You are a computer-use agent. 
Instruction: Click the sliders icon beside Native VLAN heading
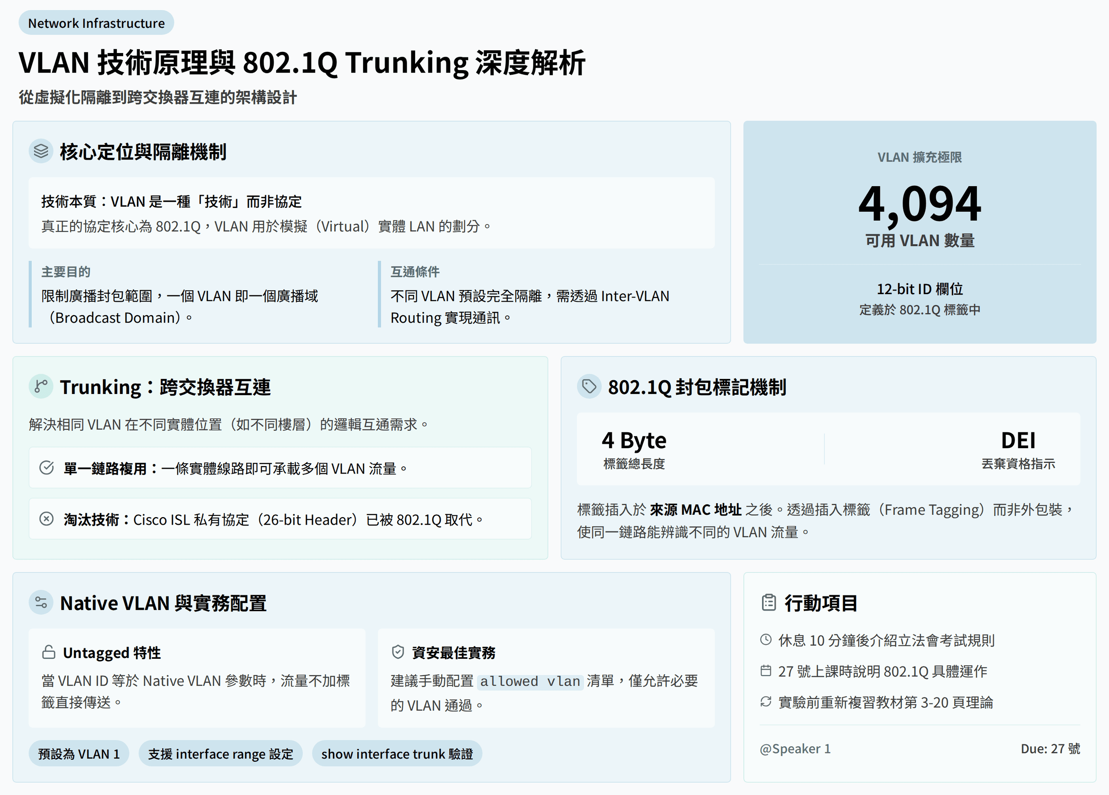coord(41,602)
